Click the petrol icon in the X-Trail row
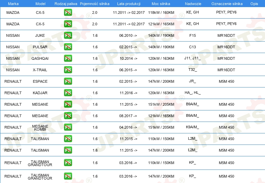This screenshot has height=183, width=265. 68,70
